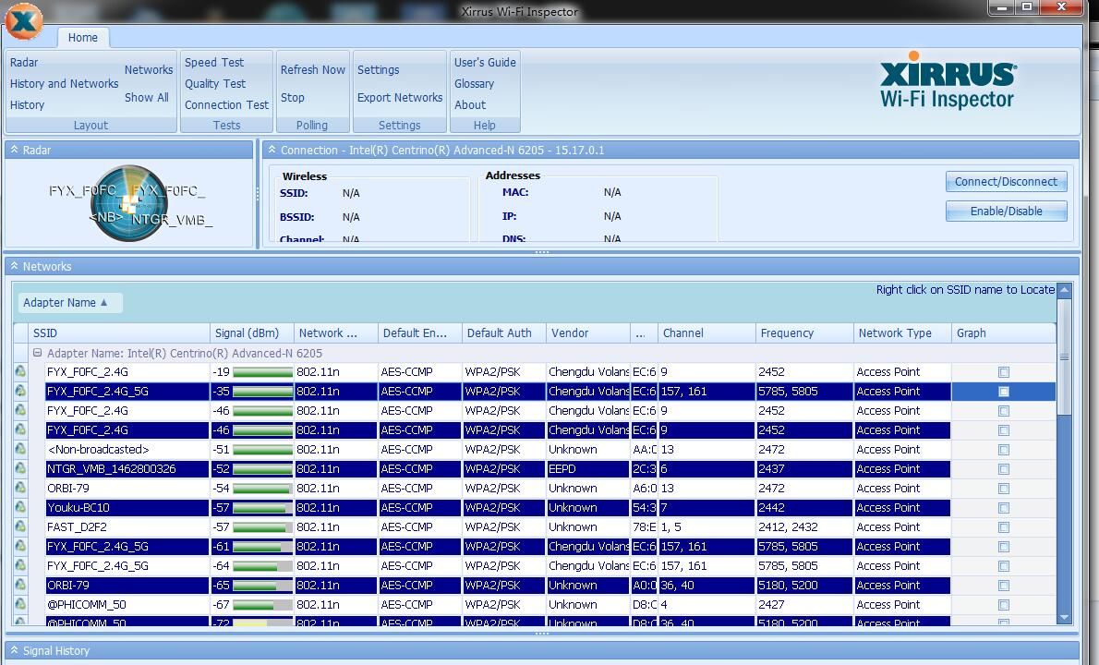Click the network icon for FYX_F0FC_2.4G_5G at -35 dBm
This screenshot has height=665, width=1099.
point(20,391)
